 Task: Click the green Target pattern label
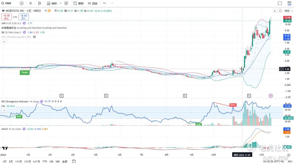[24, 72]
